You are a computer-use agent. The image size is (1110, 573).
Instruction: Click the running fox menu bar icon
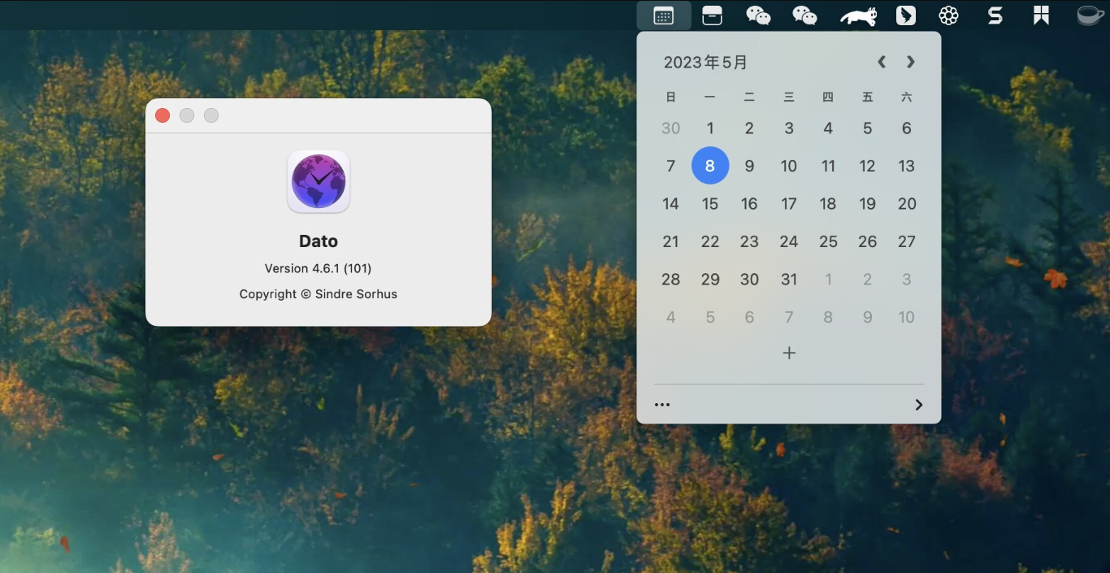856,15
